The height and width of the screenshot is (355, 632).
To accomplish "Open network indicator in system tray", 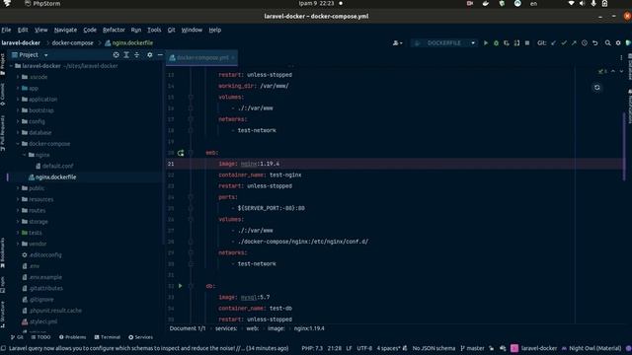I will tap(571, 4).
